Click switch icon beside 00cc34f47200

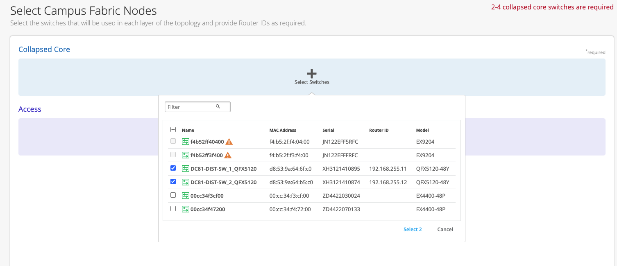coord(186,210)
